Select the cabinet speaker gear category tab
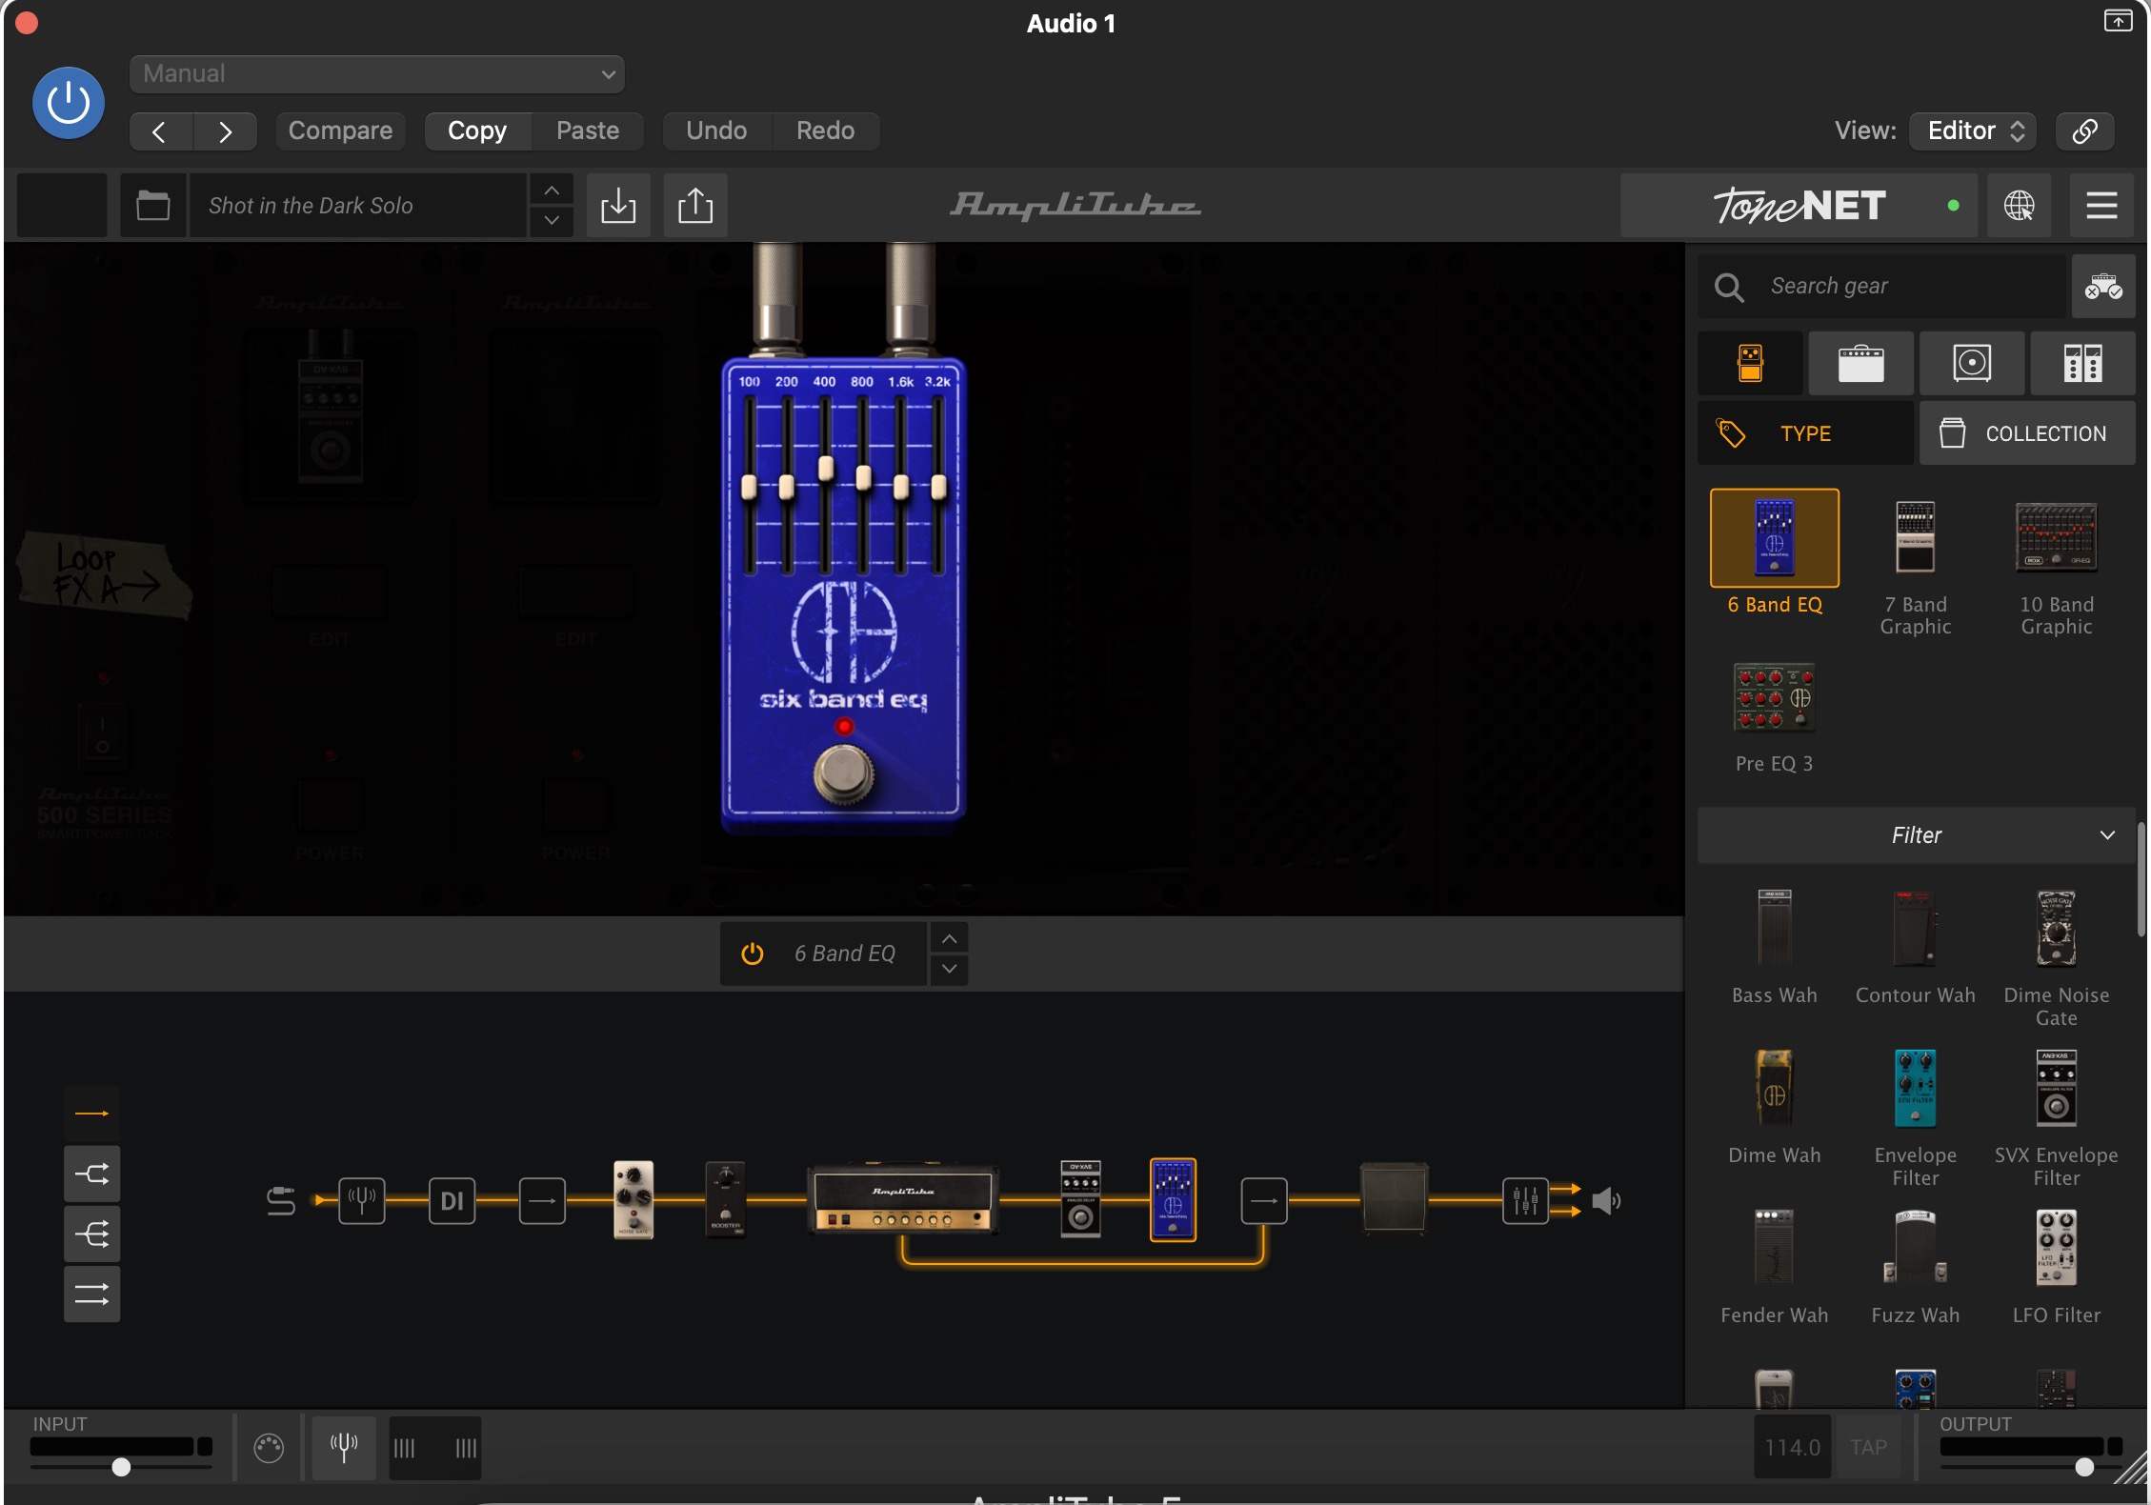The width and height of the screenshot is (2151, 1505). click(x=1972, y=363)
